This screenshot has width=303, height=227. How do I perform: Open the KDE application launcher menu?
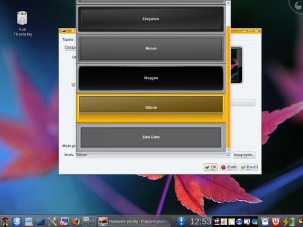pos(16,222)
